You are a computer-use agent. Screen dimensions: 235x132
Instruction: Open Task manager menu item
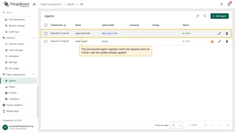(19, 50)
